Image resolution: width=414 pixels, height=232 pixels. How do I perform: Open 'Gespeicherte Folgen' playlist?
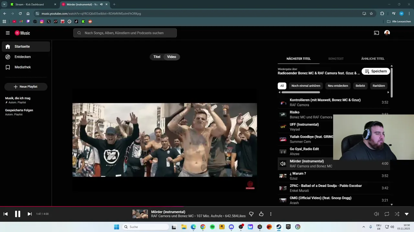(x=26, y=112)
